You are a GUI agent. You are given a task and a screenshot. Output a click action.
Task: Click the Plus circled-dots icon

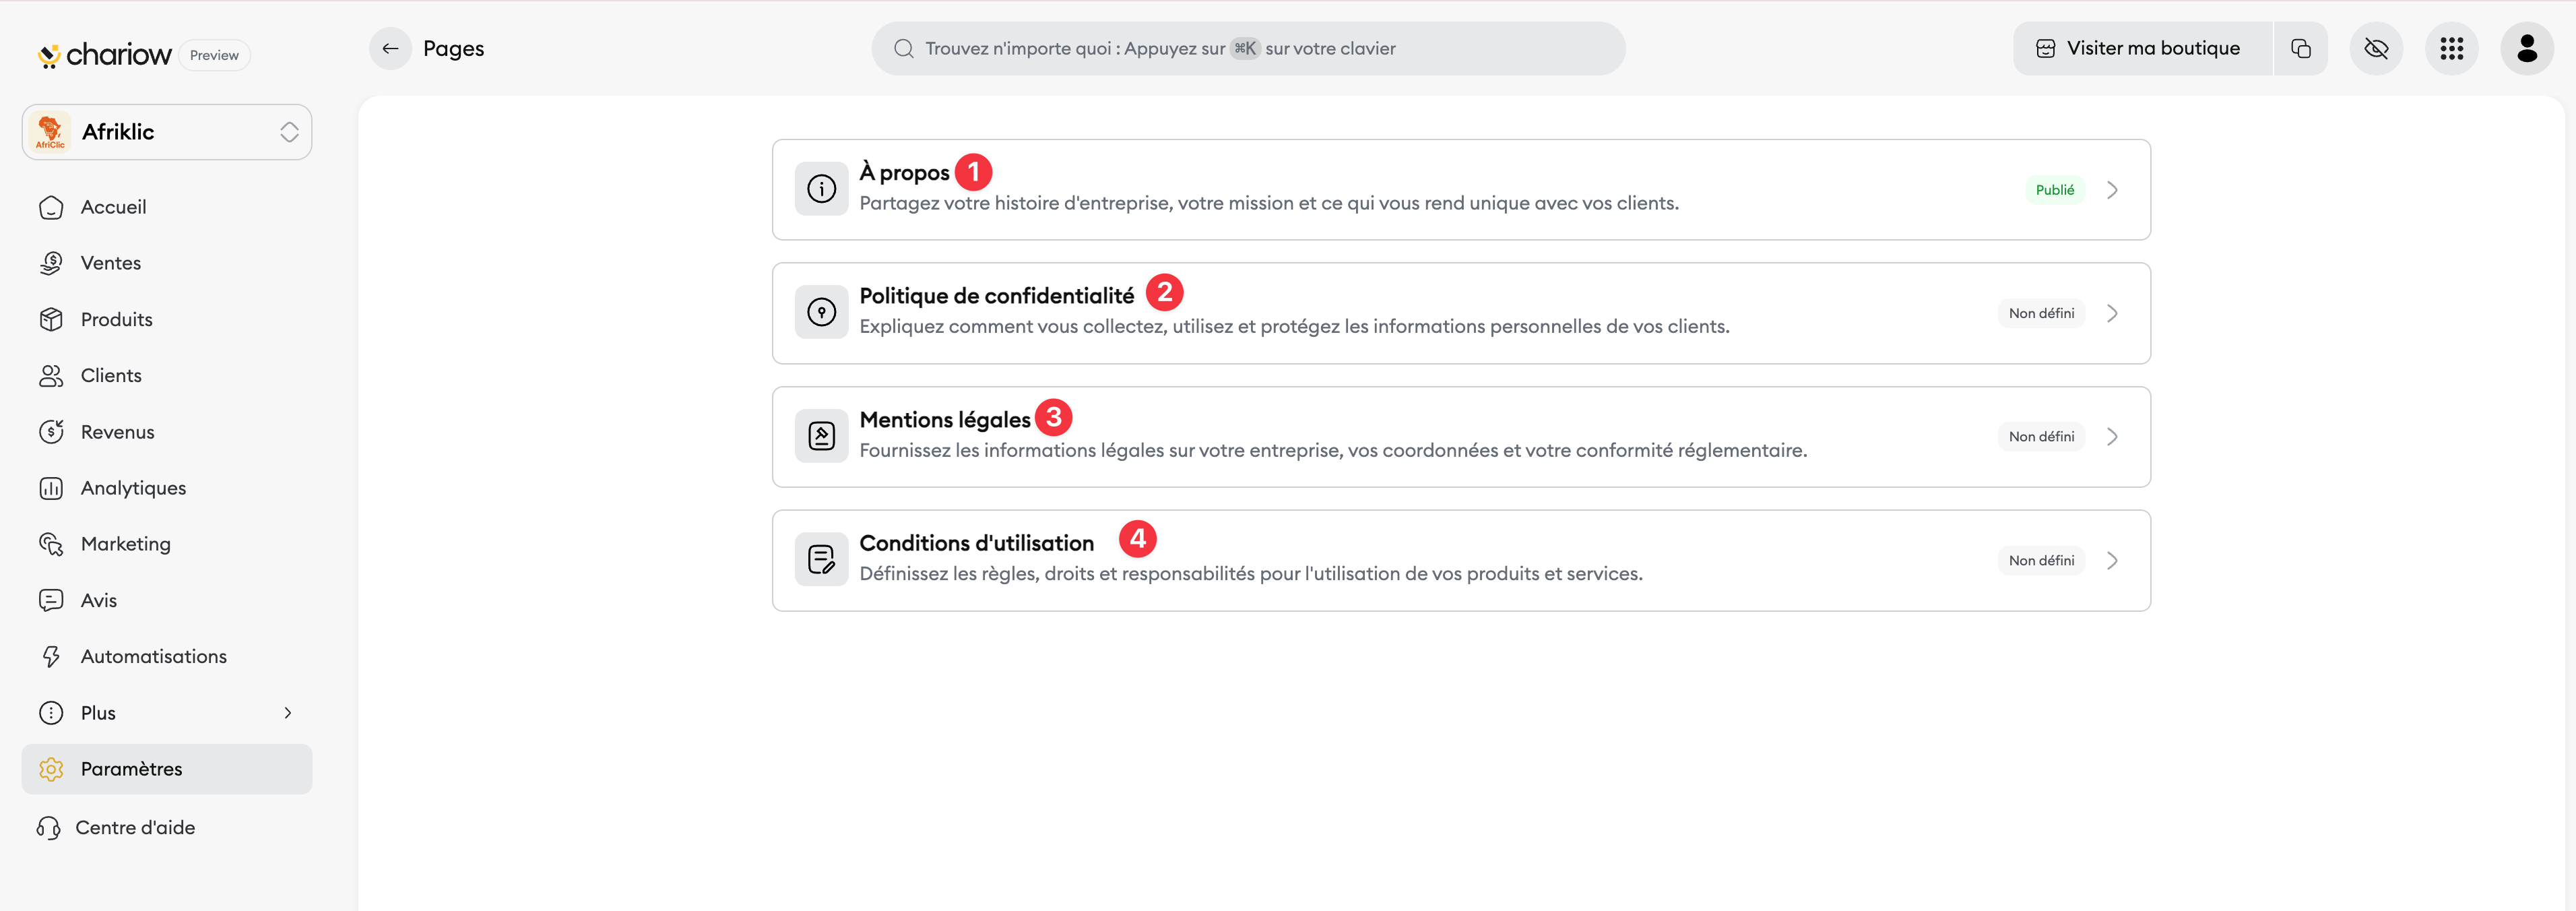click(51, 713)
